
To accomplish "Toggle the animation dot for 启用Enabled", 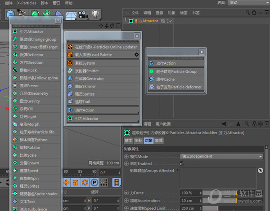I will 126,163.
